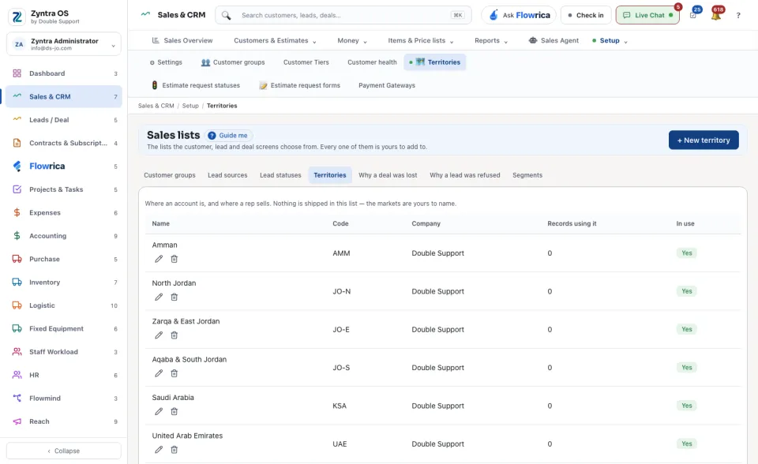Open Flowmind in the sidebar
Viewport: 758px width, 464px height.
click(x=64, y=399)
